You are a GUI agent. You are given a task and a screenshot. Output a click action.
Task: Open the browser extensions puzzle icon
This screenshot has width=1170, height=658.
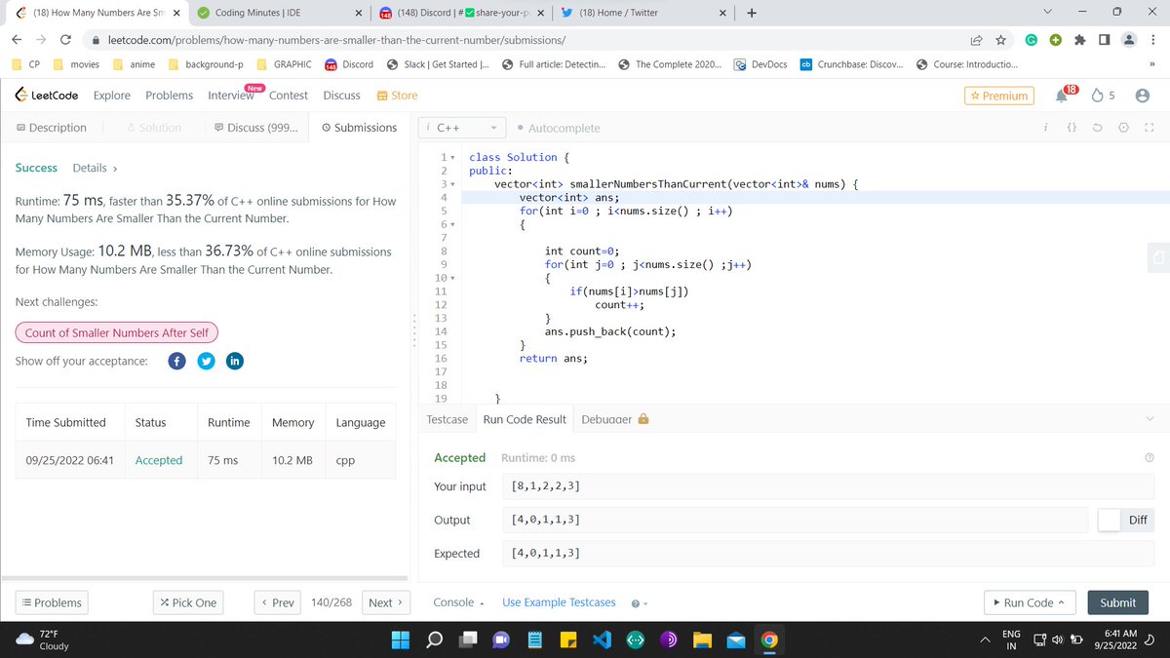click(x=1079, y=41)
